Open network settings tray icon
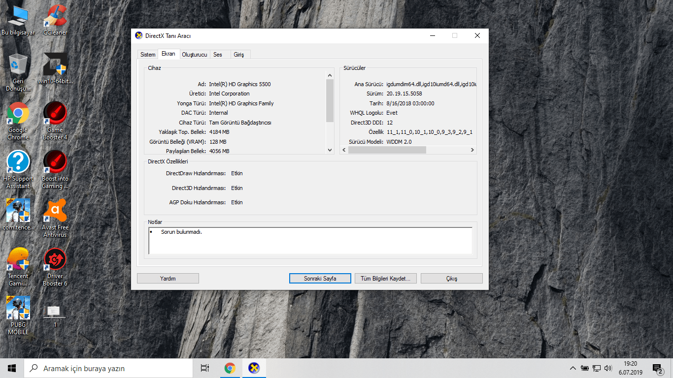673x378 pixels. click(597, 368)
